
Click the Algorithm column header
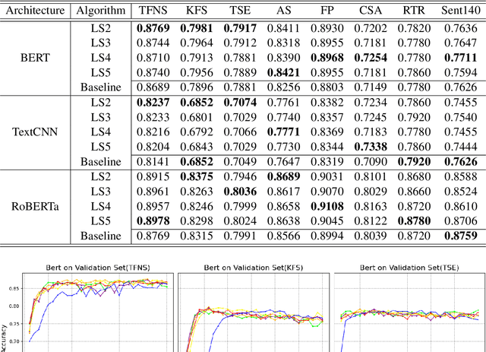tap(98, 11)
